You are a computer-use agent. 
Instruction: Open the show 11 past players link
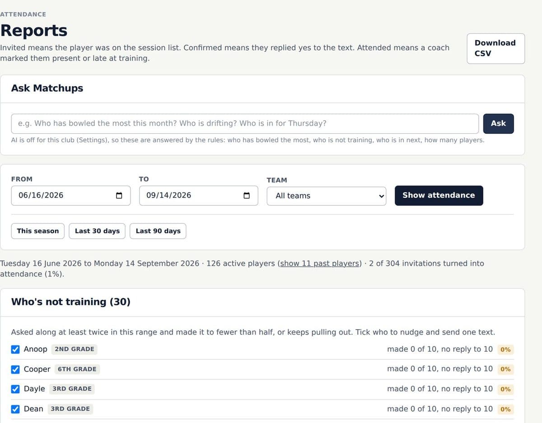click(321, 263)
